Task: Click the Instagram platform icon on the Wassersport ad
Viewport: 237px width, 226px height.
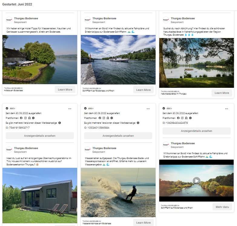Action: pos(104,118)
